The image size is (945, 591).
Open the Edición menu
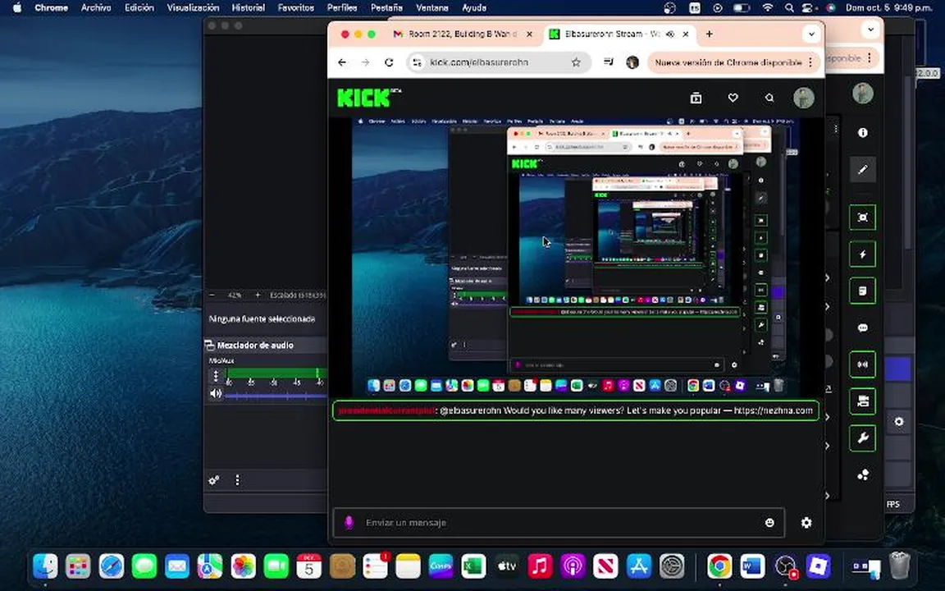coord(139,8)
